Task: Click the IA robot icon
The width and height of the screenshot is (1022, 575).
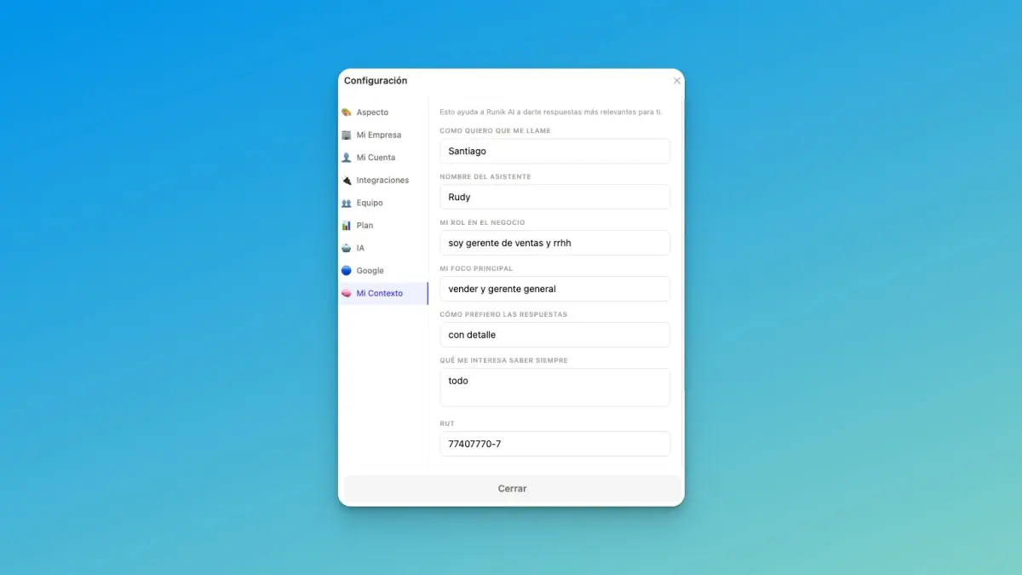Action: [347, 248]
